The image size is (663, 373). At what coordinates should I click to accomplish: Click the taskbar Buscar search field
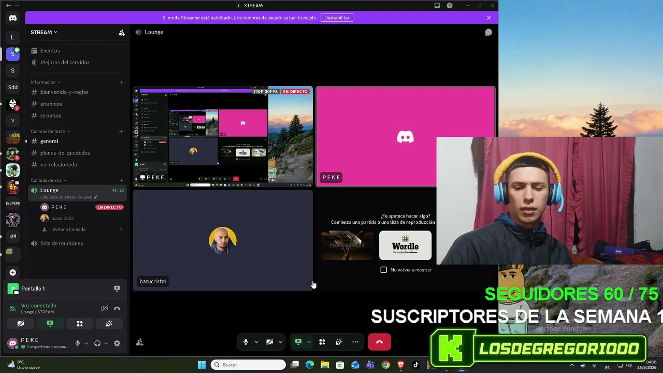tap(248, 365)
